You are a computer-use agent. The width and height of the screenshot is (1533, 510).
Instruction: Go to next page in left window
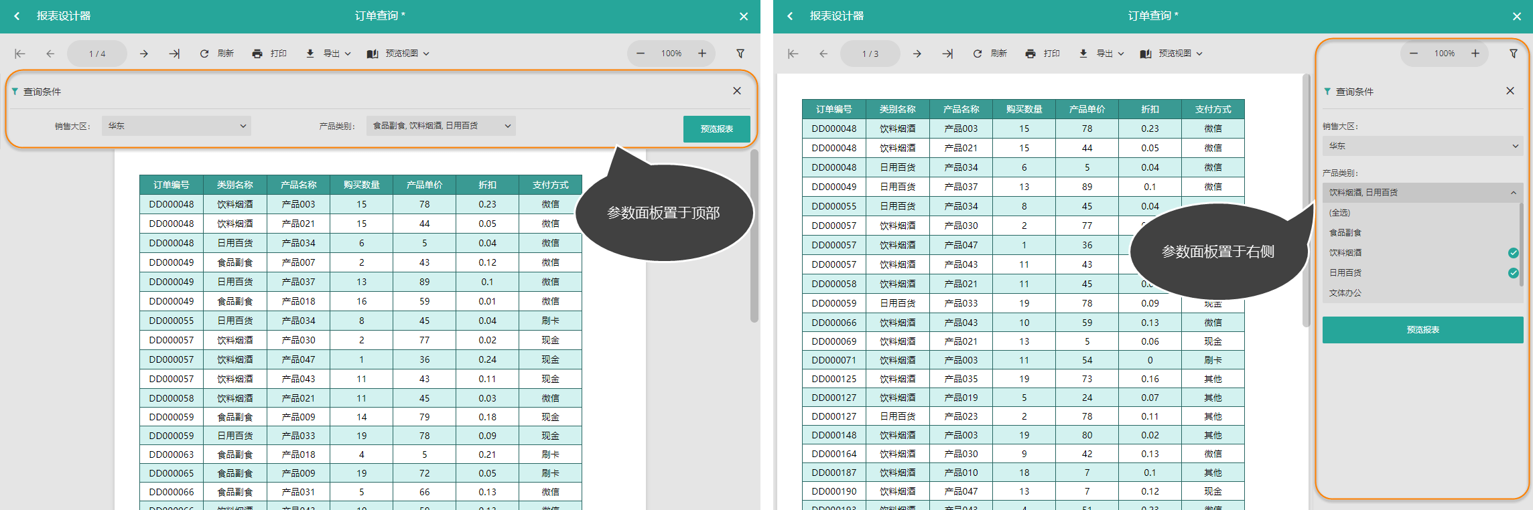[144, 54]
